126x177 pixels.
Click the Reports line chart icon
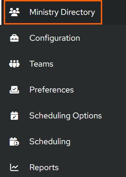point(14,167)
